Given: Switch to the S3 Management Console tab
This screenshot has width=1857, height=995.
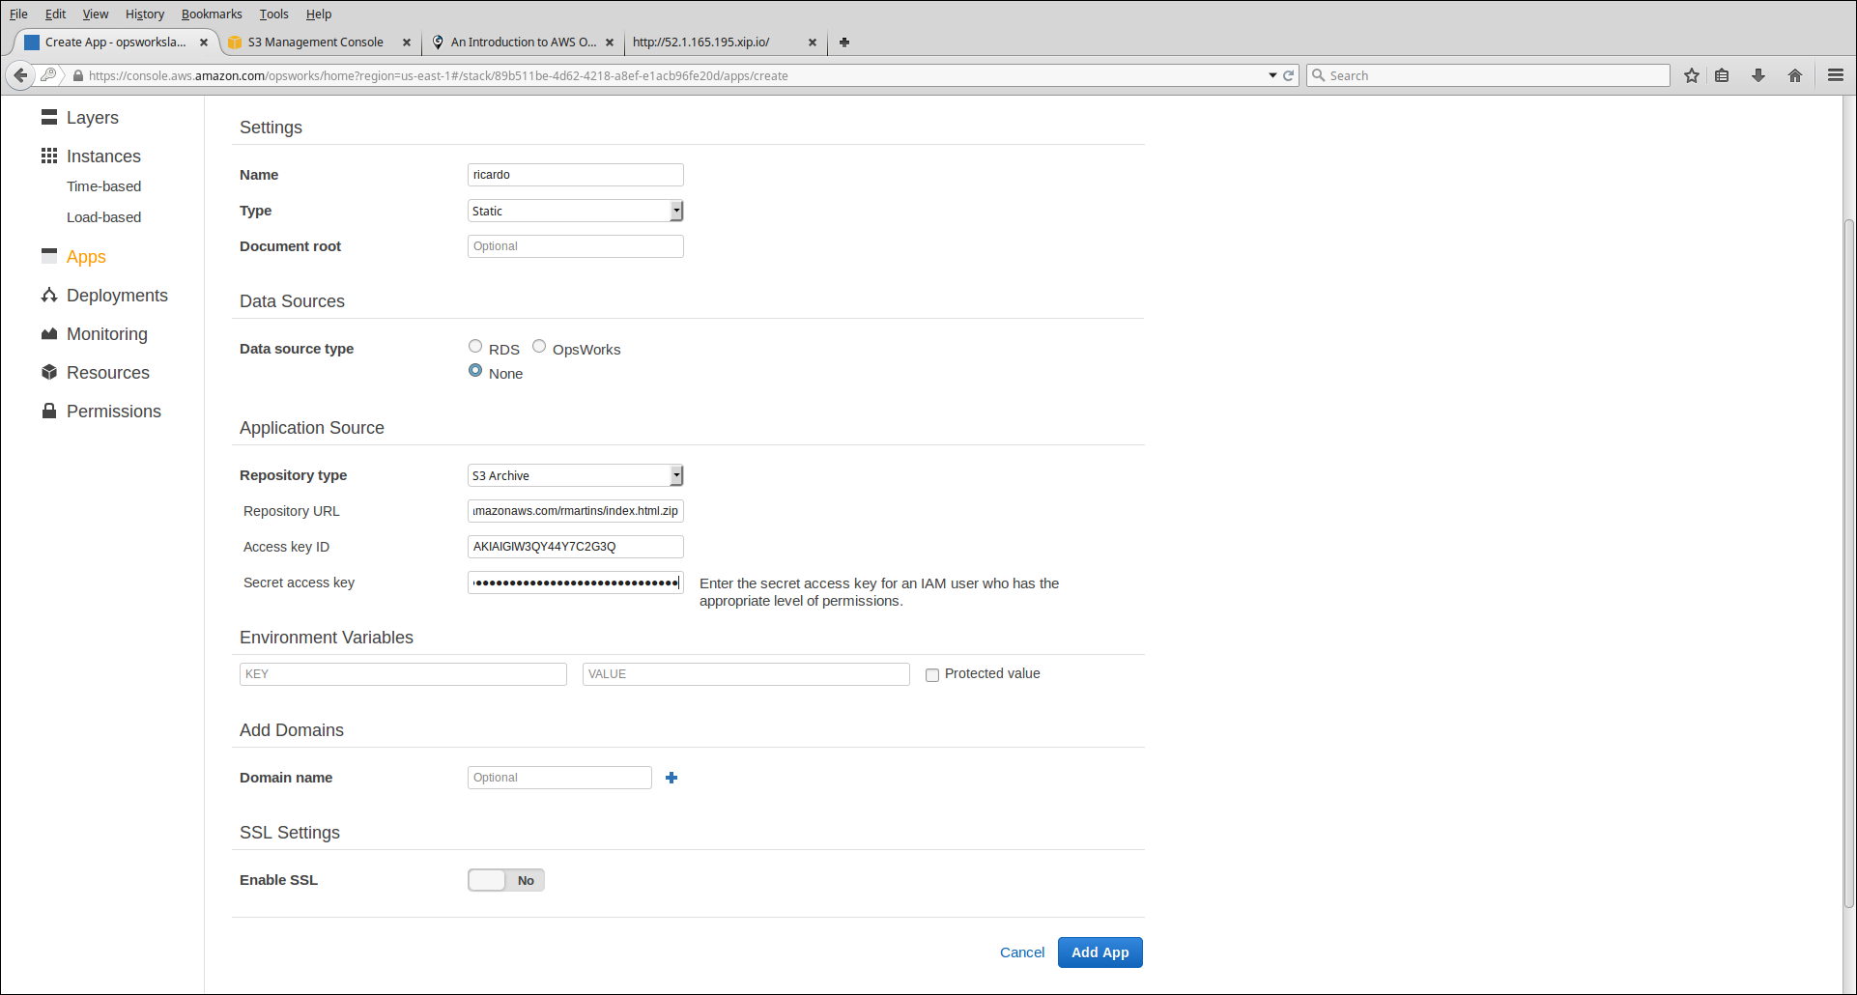Looking at the screenshot, I should click(x=315, y=43).
